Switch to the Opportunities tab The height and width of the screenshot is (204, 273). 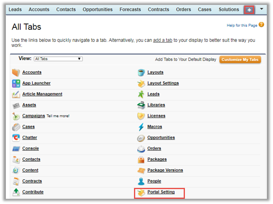click(x=97, y=9)
